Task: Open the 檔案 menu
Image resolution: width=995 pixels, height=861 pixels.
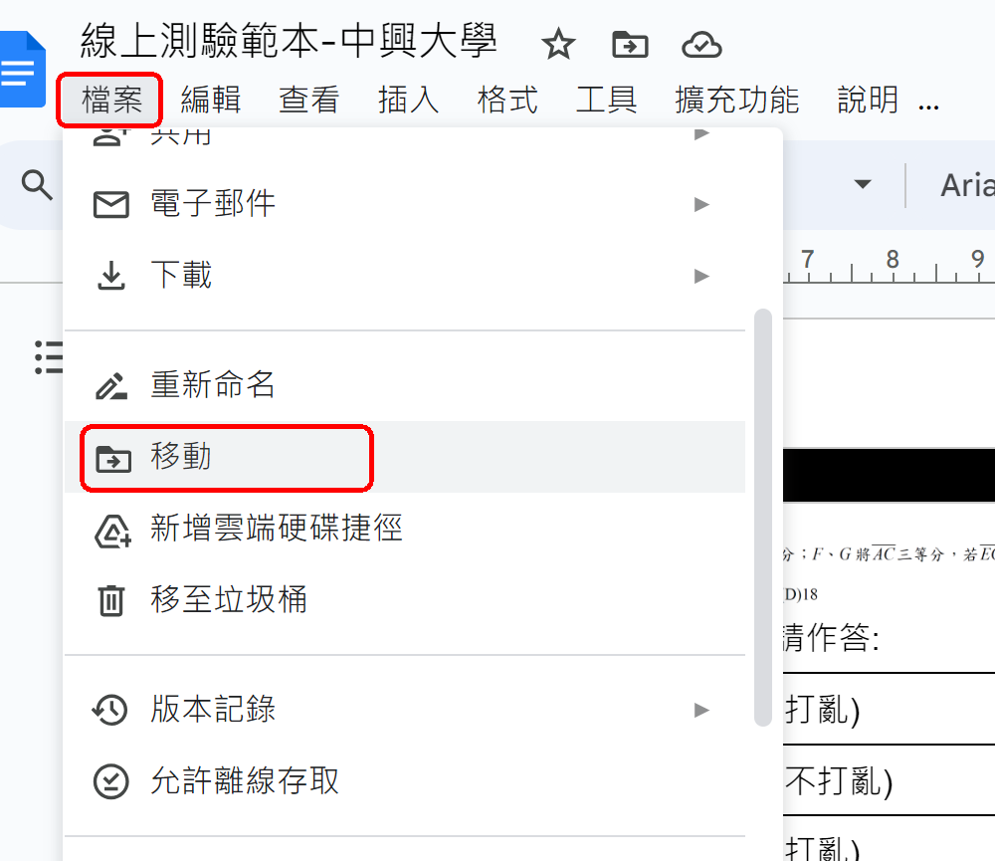Action: 111,100
